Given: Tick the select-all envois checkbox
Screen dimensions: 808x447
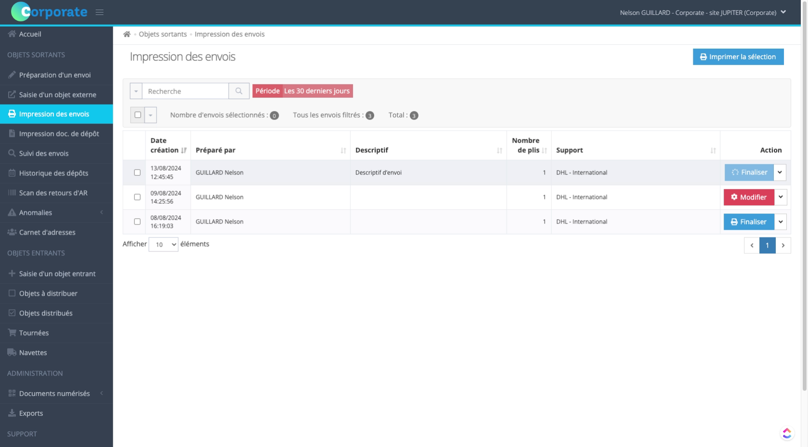Looking at the screenshot, I should point(138,115).
